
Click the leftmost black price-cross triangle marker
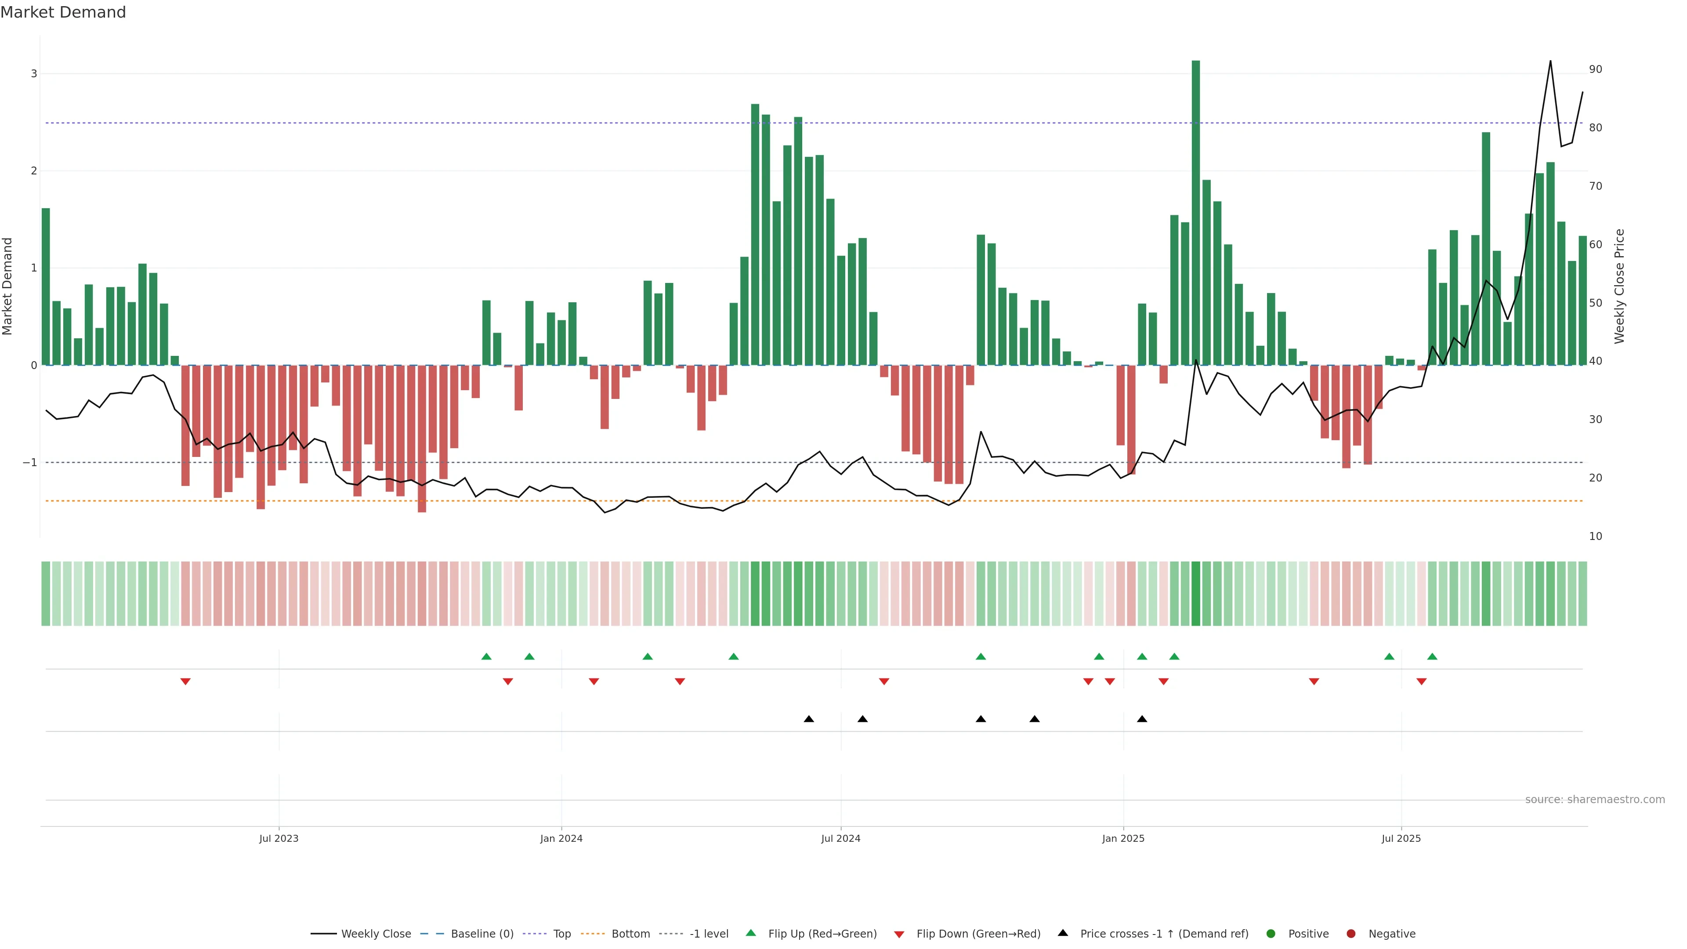(809, 719)
